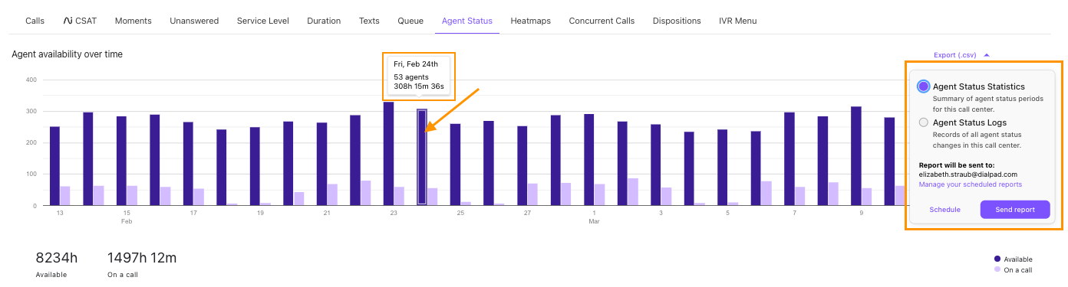Go to the Duration tab

(x=324, y=21)
